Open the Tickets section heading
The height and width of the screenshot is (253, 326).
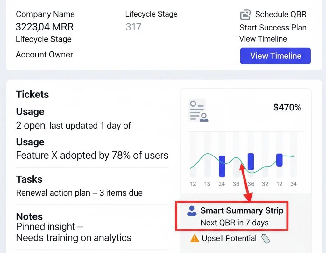pyautogui.click(x=32, y=95)
